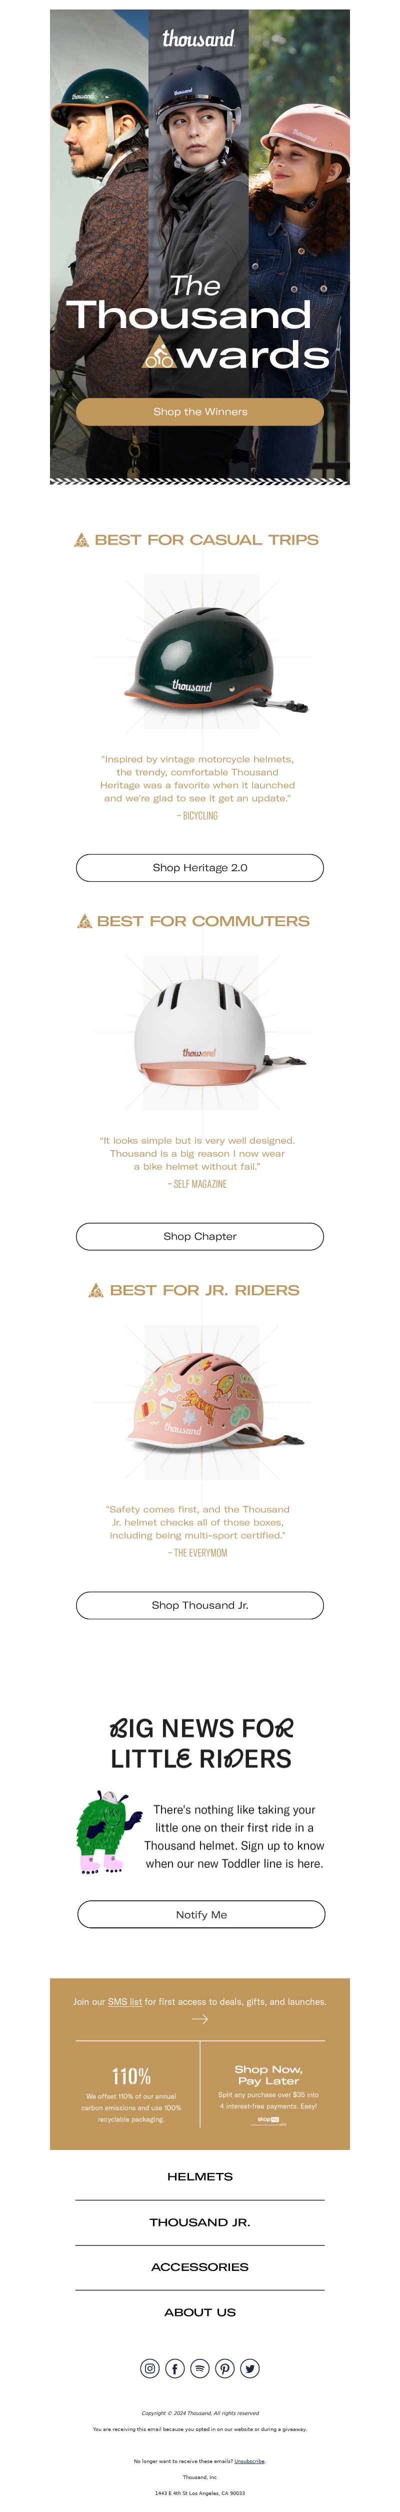Open the Instagram icon link
This screenshot has height=2512, width=400.
click(x=149, y=2367)
